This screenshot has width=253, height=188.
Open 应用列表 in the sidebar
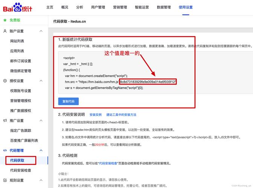[x=17, y=51]
